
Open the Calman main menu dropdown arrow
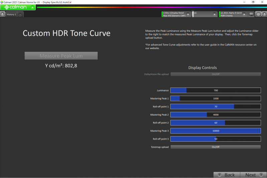point(32,7)
